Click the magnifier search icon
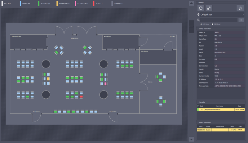 coord(198,20)
